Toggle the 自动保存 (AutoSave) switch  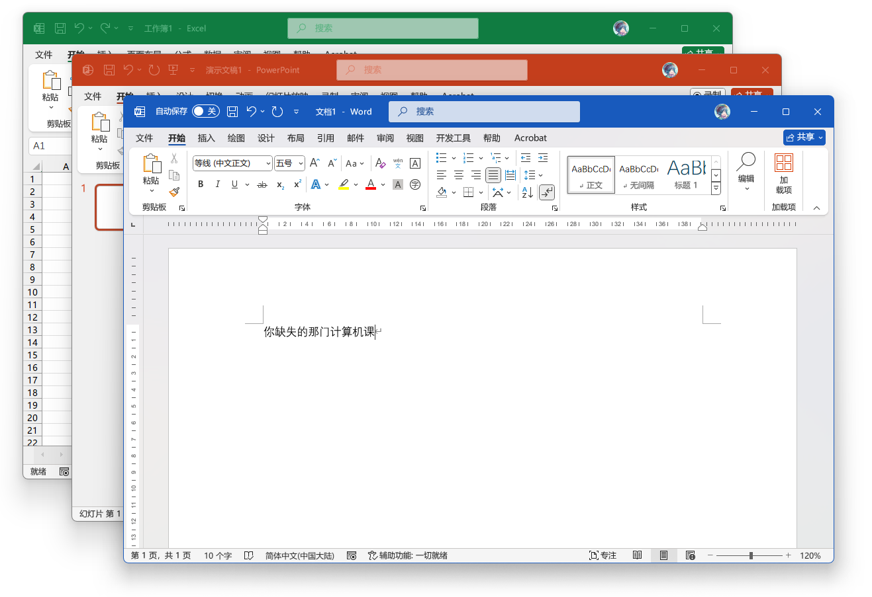point(205,112)
